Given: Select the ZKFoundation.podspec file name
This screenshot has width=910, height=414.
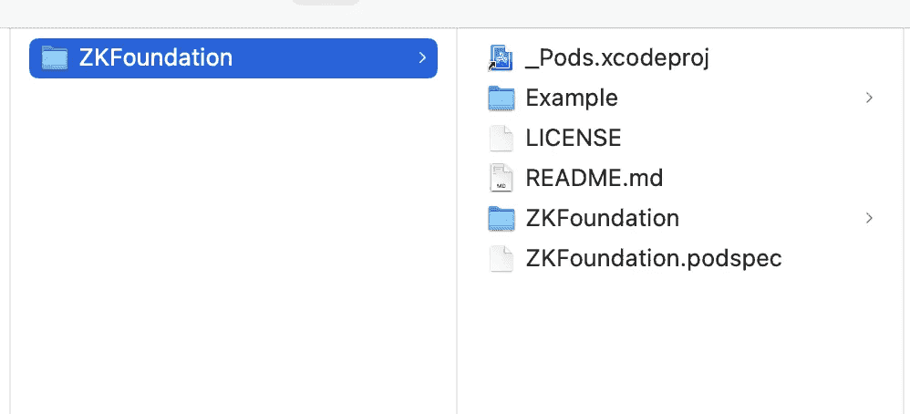Looking at the screenshot, I should (x=654, y=258).
